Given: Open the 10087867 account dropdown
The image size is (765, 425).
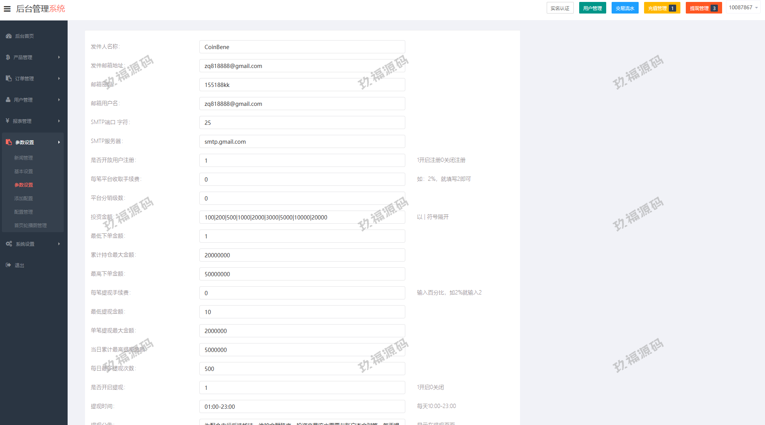Looking at the screenshot, I should (743, 8).
